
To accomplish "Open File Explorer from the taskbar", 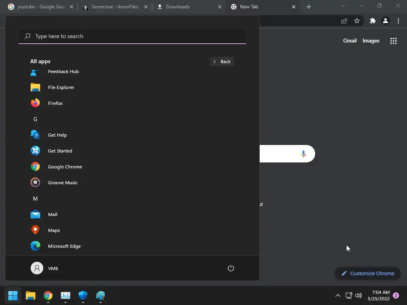I will [30, 295].
